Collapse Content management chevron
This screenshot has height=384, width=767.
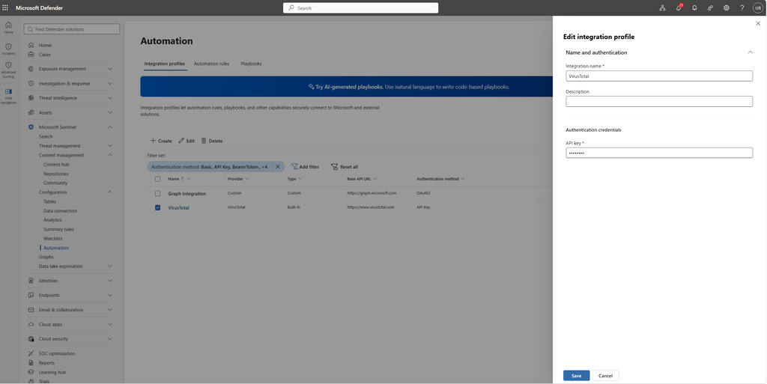click(x=109, y=155)
